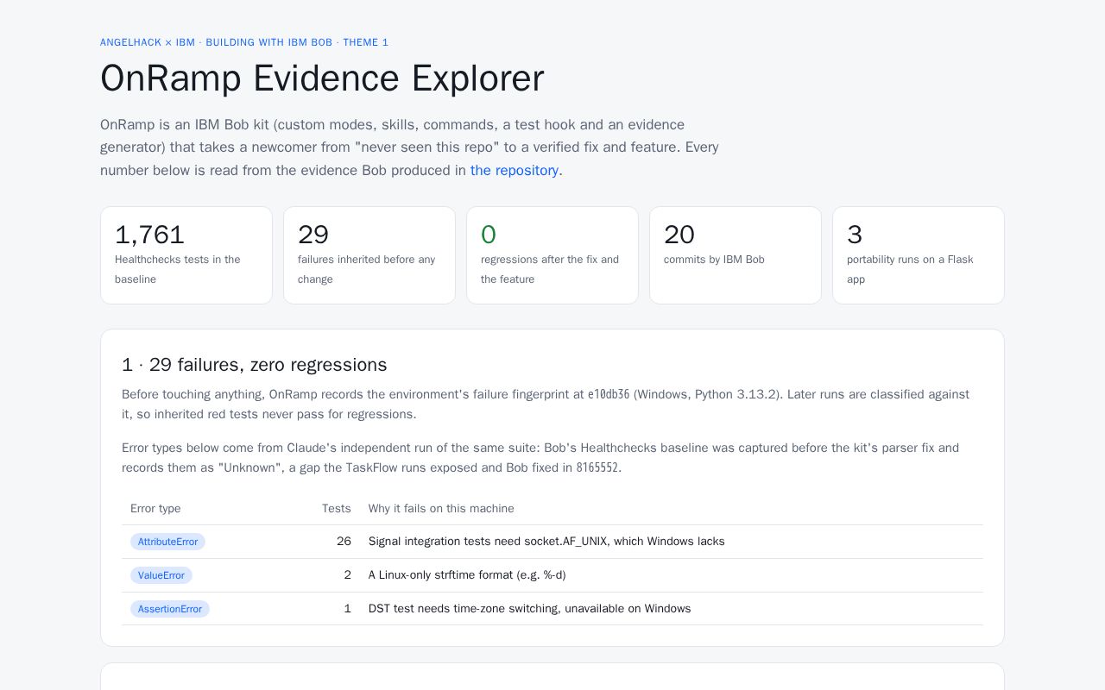
Task: Click the AttributeError badge
Action: 167,542
